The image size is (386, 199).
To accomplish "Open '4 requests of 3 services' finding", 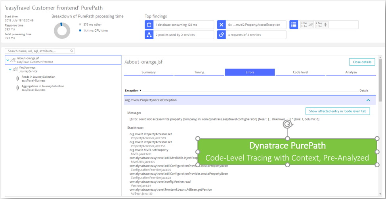I will (252, 35).
